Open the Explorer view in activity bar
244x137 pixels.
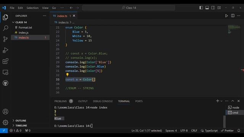tap(5, 17)
